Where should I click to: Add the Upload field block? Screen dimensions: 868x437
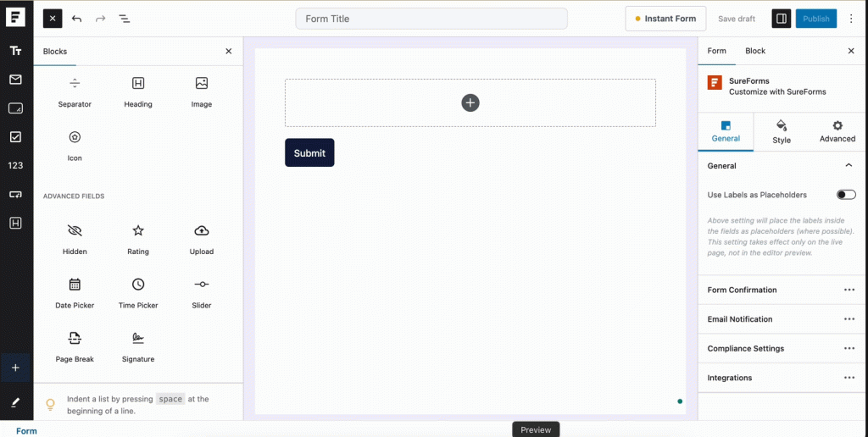coord(202,239)
